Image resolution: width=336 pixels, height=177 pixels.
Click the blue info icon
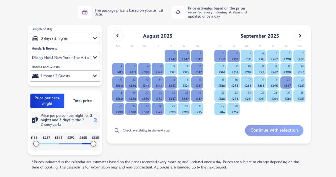click(95, 120)
